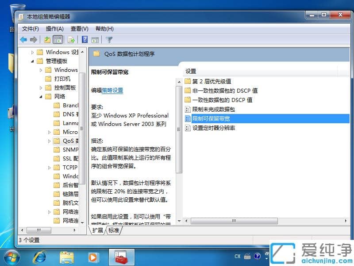Launch Windows Media Player from the taskbar
The height and width of the screenshot is (266, 354).
(93, 256)
